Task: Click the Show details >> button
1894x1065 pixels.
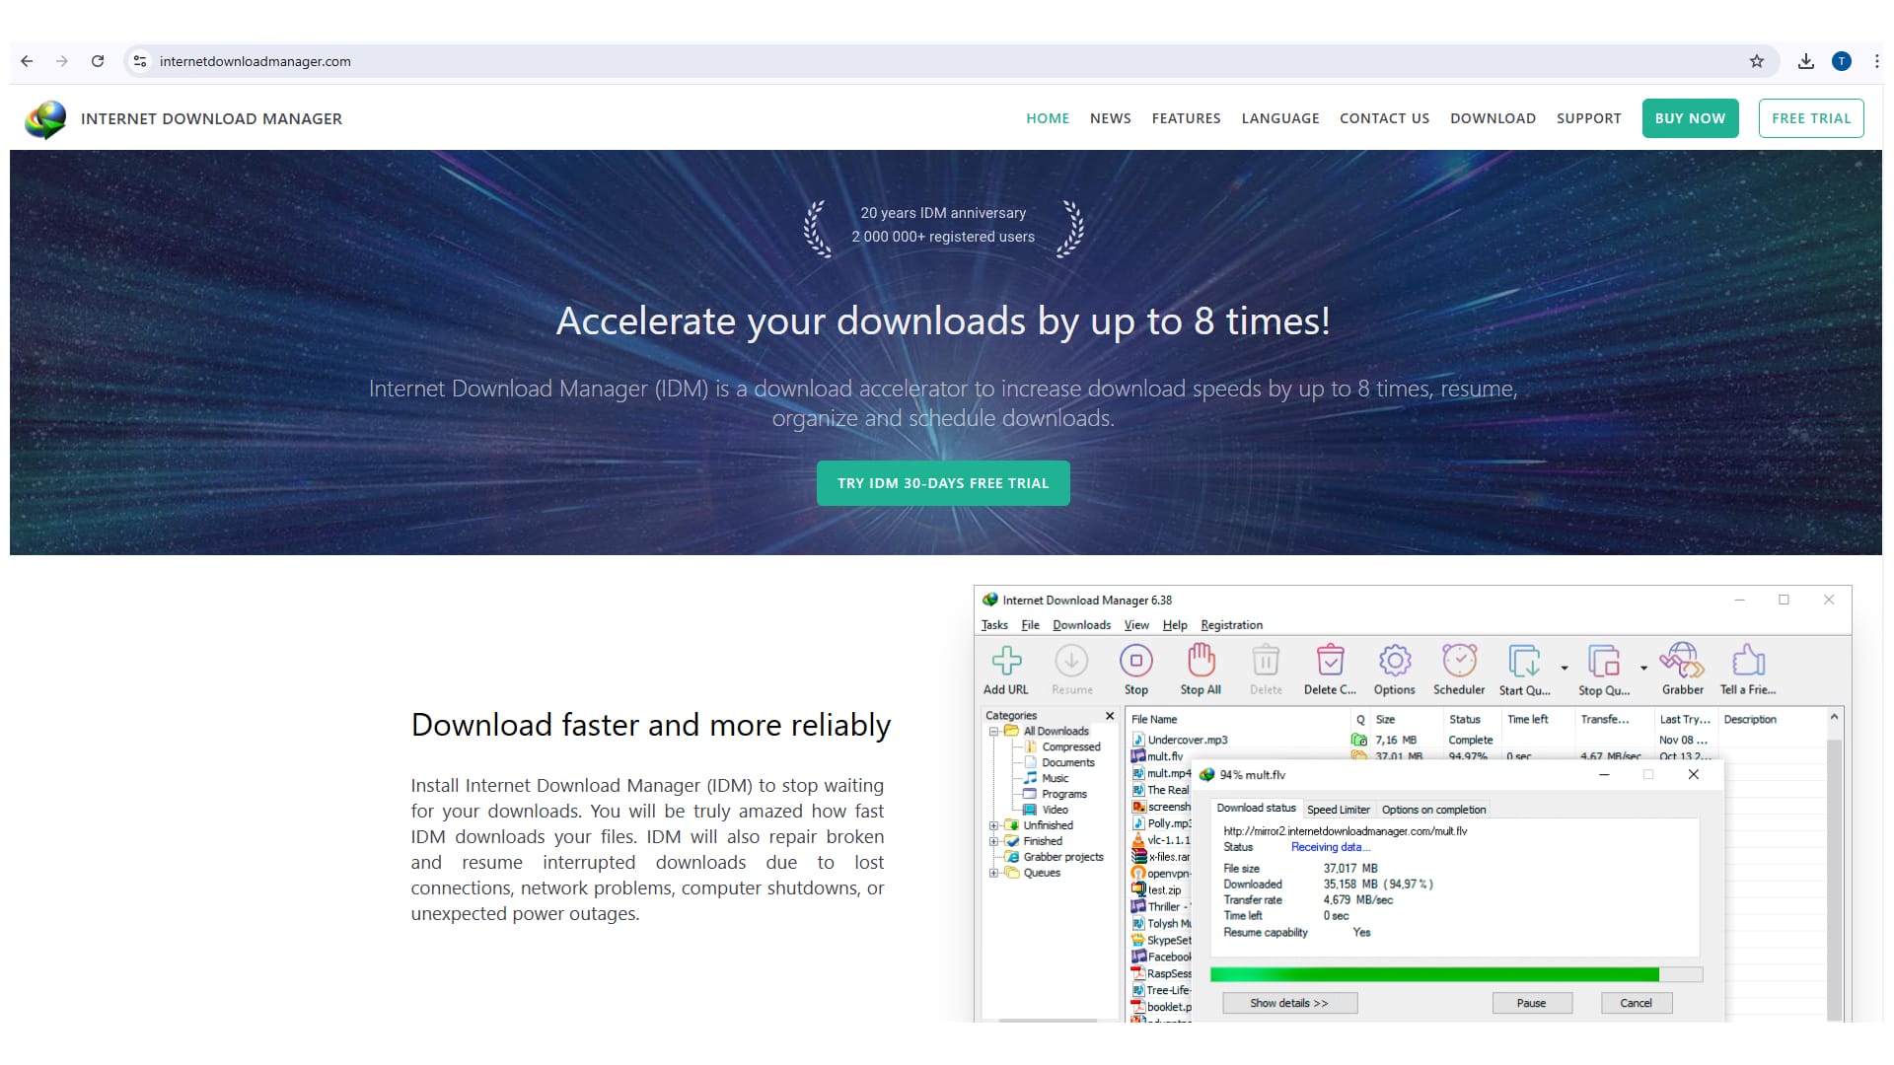Action: click(x=1289, y=1003)
